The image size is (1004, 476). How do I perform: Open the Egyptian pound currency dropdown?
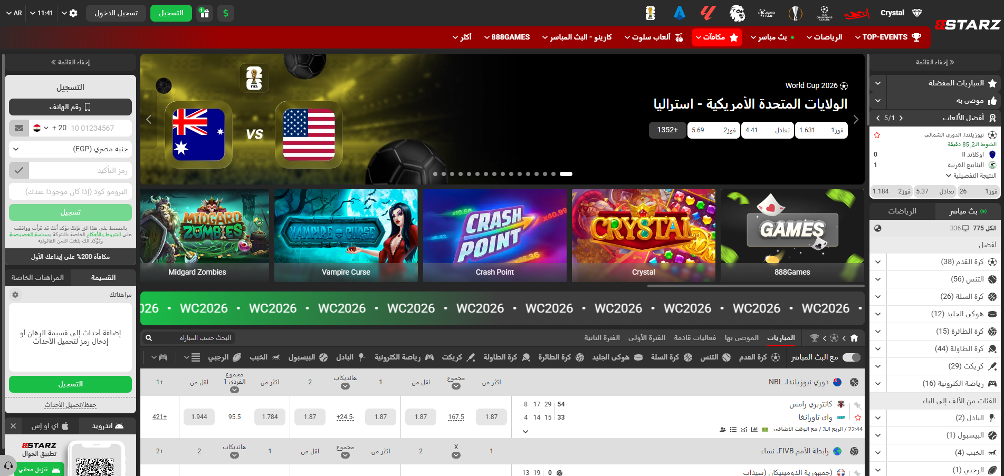click(70, 149)
